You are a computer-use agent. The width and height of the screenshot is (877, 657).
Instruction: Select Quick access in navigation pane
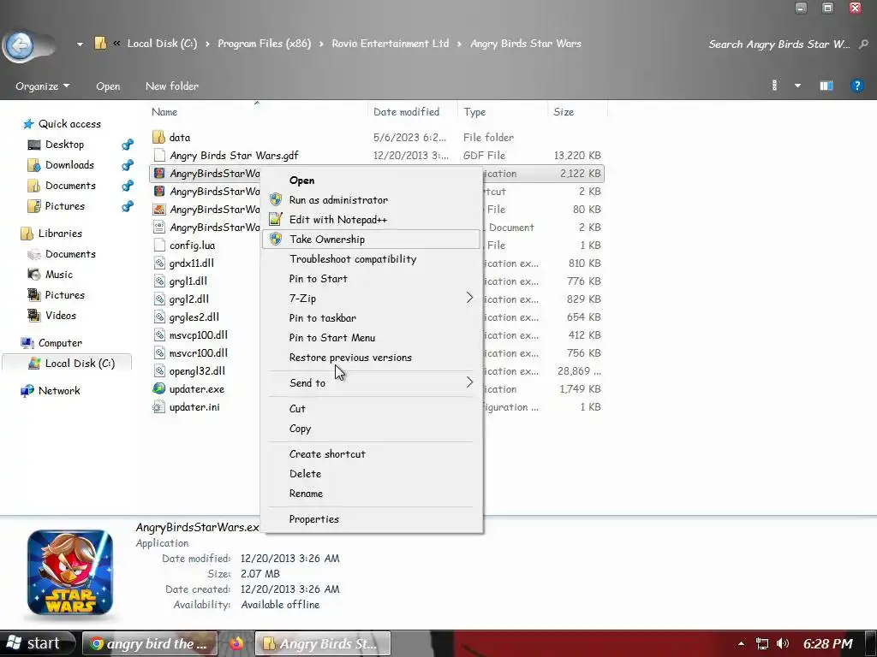pyautogui.click(x=69, y=124)
